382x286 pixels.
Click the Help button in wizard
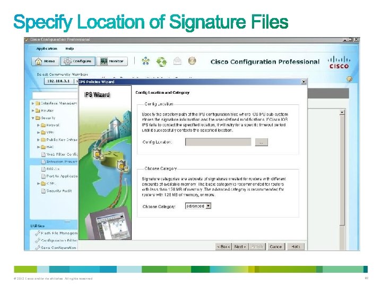tap(296, 247)
